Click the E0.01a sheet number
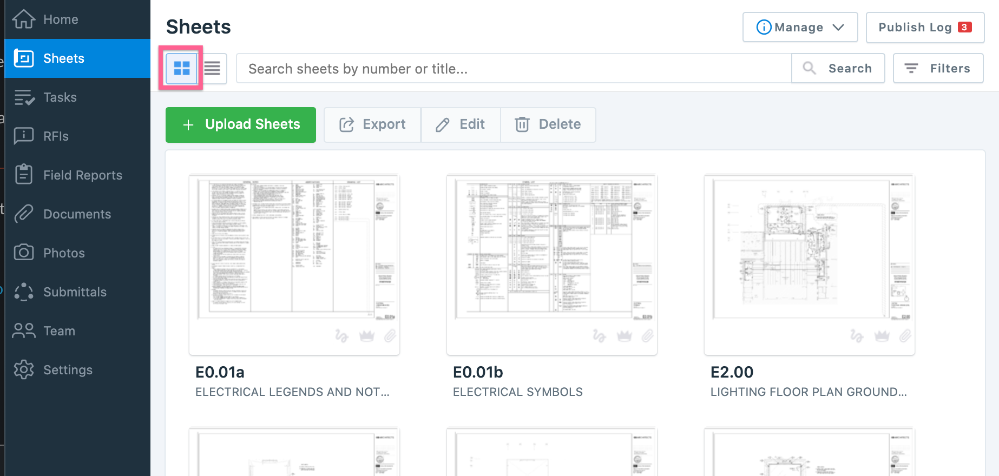The image size is (999, 476). pos(220,372)
